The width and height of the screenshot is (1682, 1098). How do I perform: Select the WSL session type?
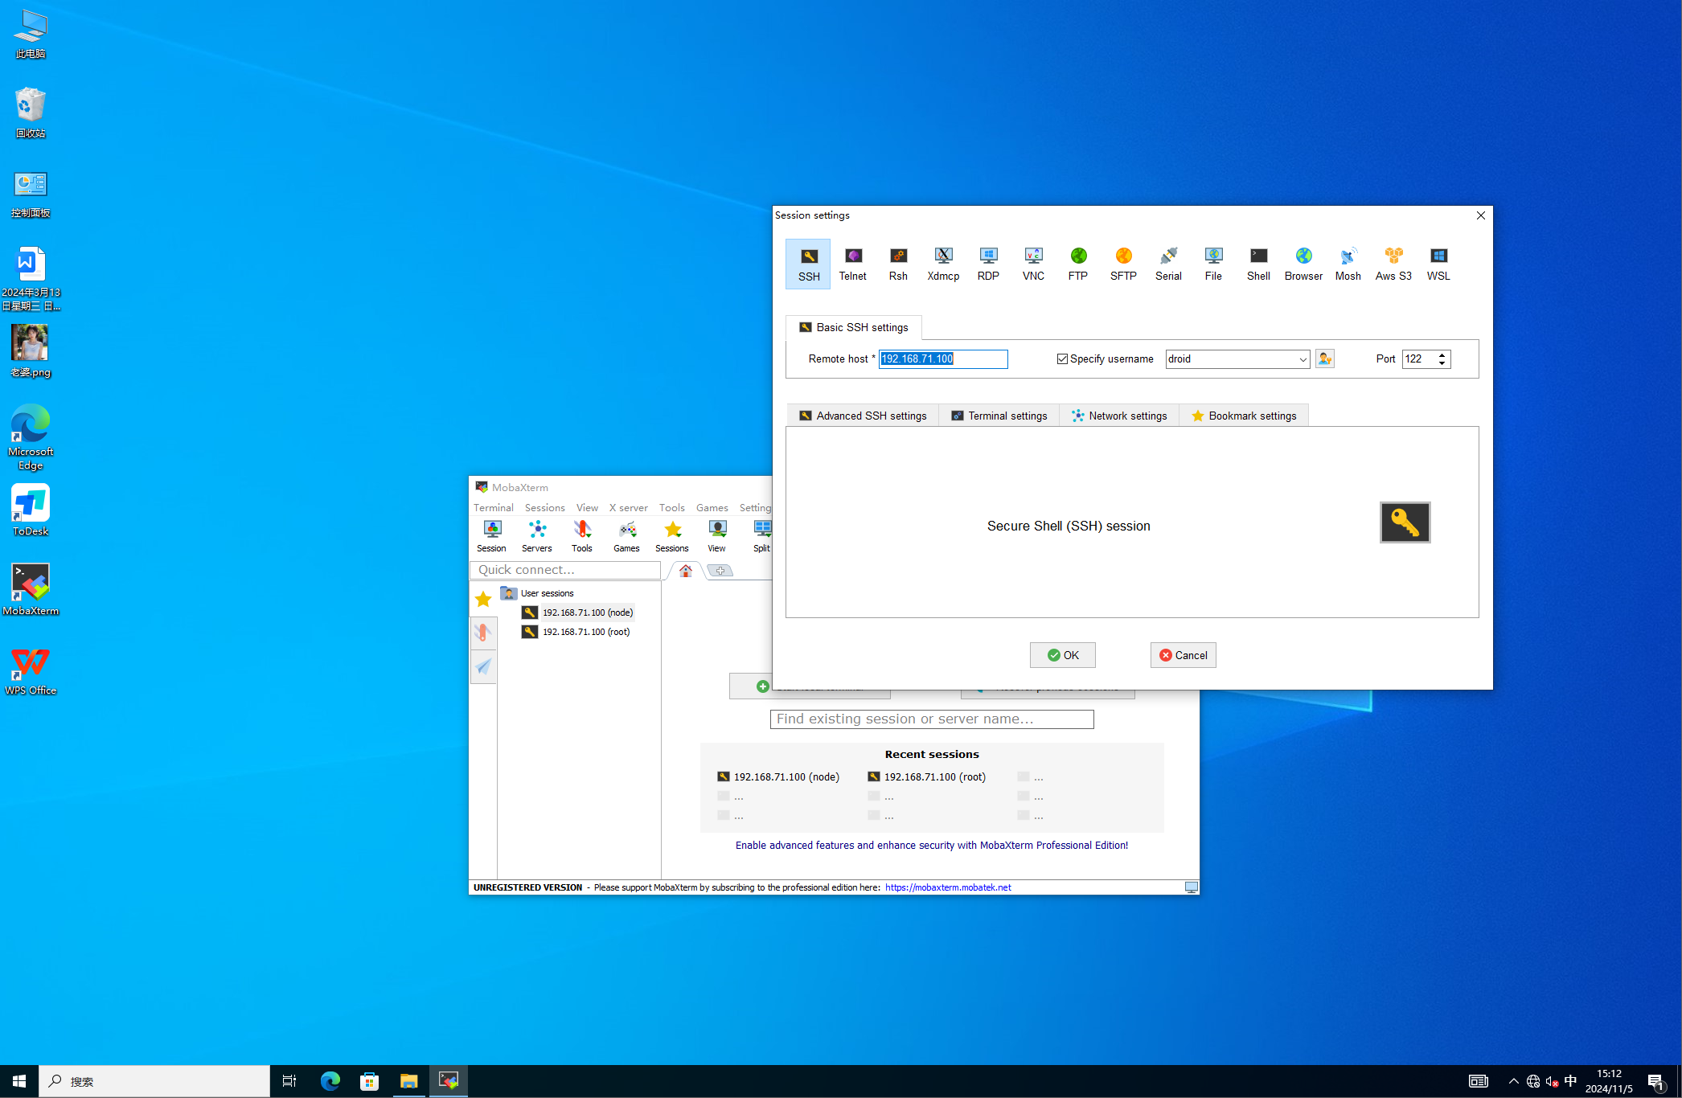coord(1438,264)
